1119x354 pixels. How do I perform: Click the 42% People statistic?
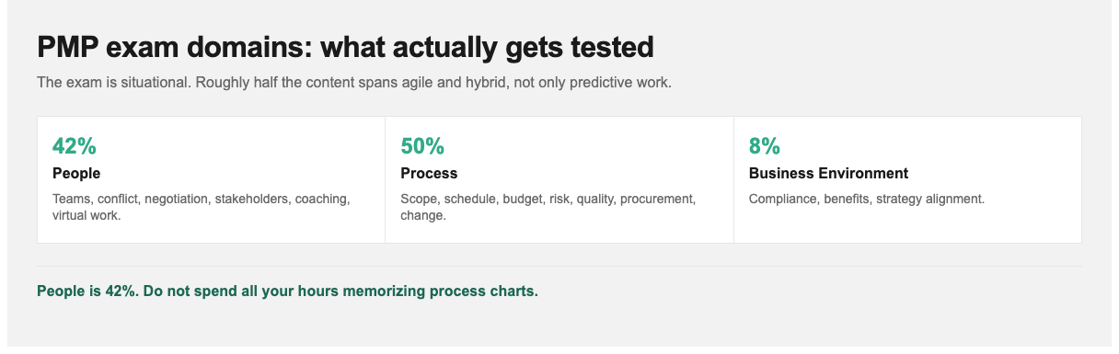(x=75, y=146)
